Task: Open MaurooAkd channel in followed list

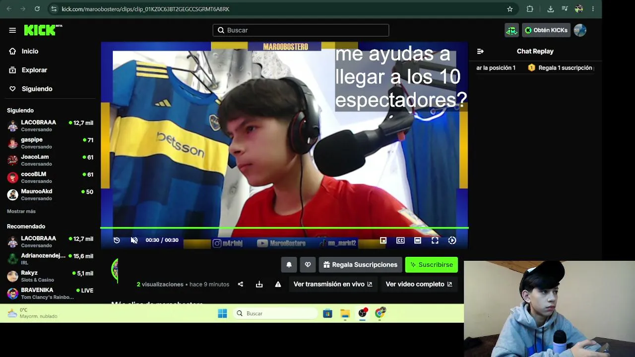Action: point(50,194)
